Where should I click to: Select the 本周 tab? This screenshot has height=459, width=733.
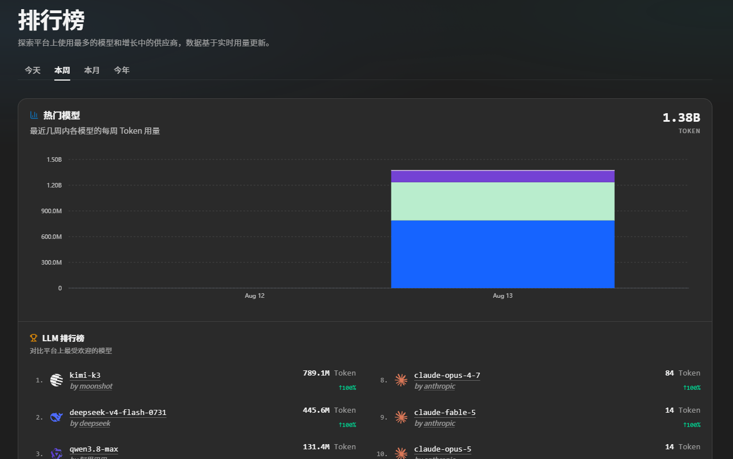[62, 70]
